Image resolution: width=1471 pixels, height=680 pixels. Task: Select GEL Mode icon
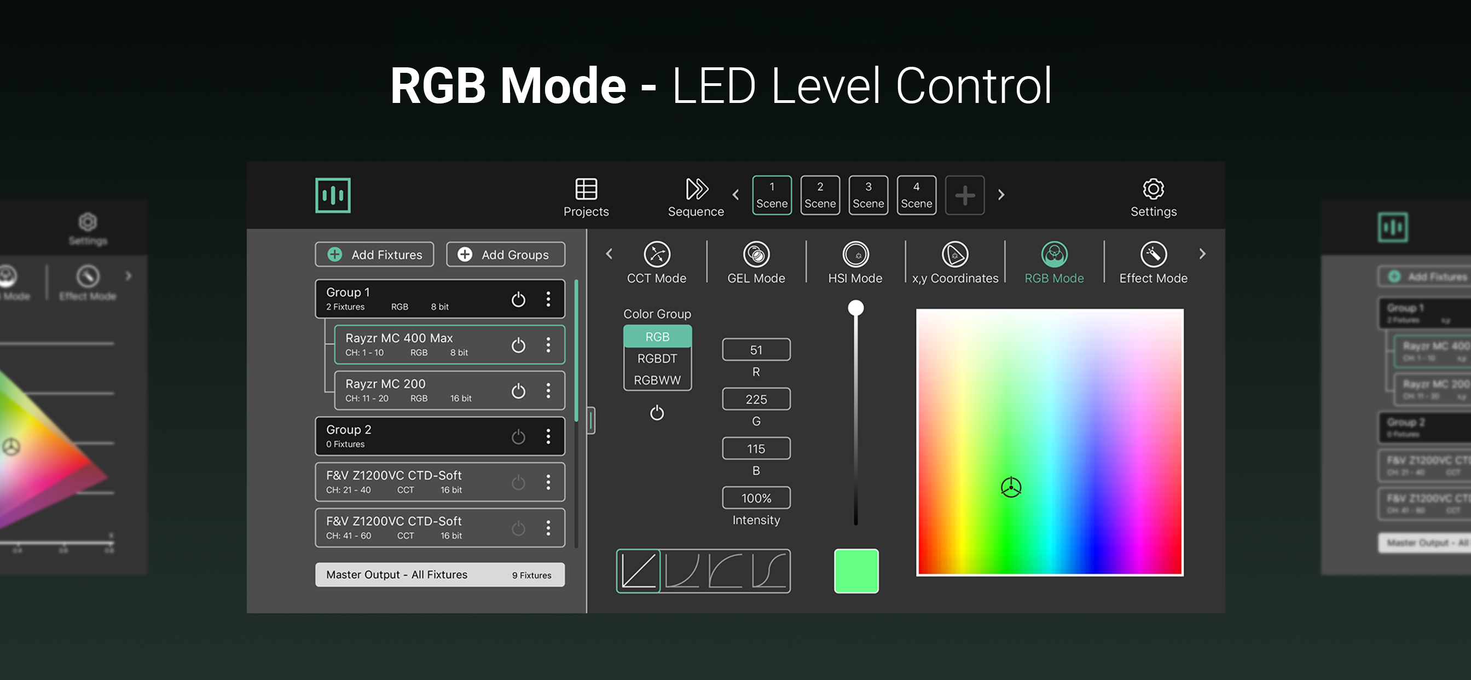click(756, 254)
